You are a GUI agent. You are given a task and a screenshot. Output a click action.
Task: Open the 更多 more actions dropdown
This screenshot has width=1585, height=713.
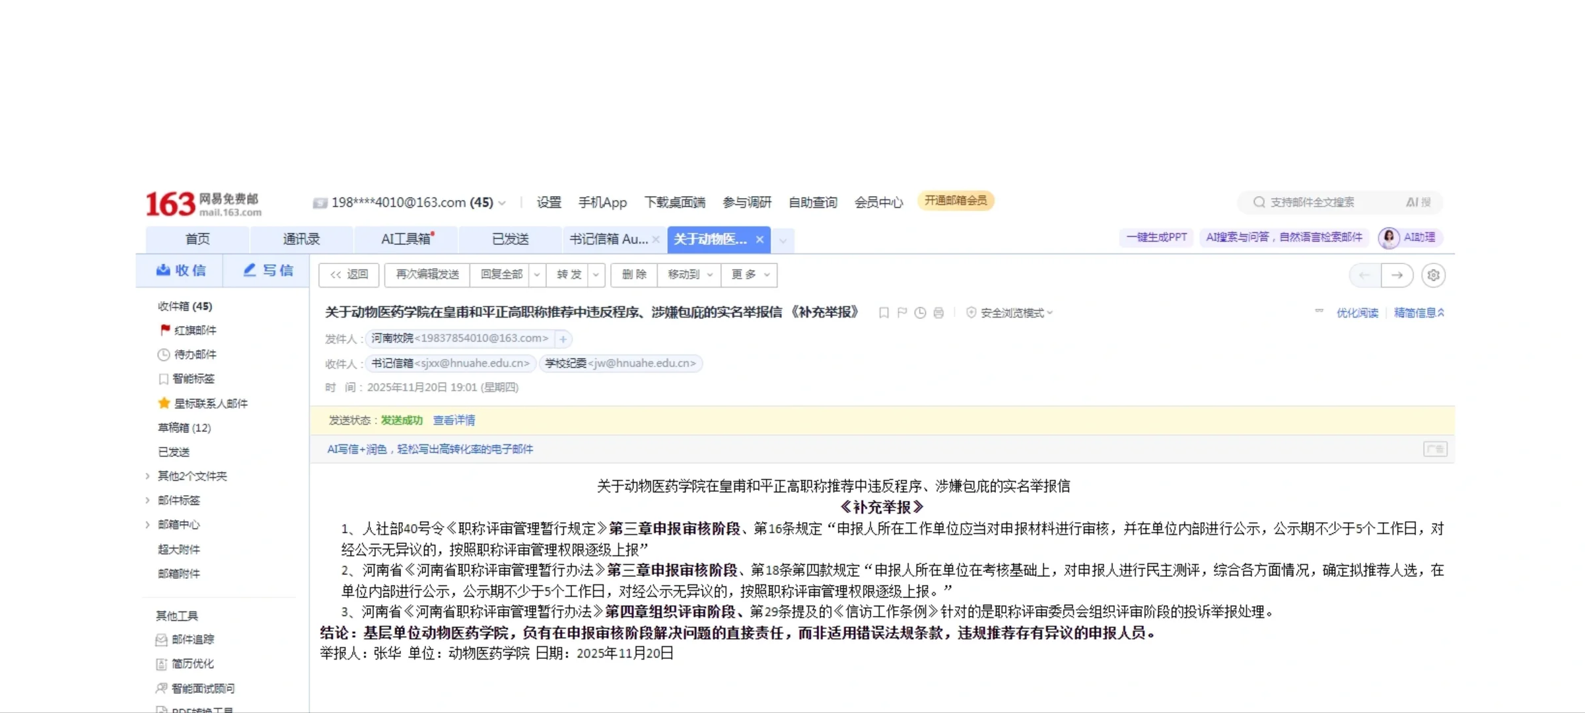click(749, 275)
